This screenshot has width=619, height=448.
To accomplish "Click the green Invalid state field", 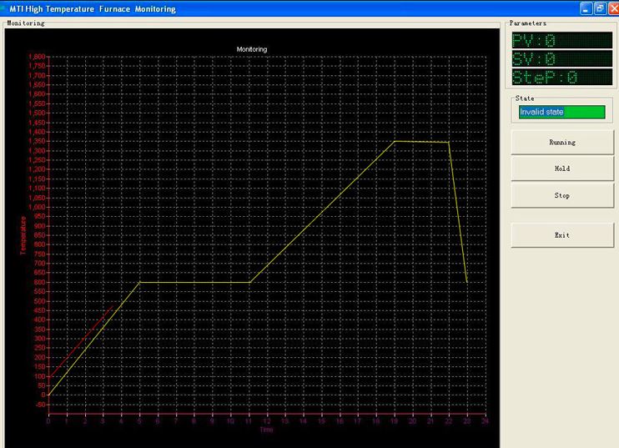I will point(561,112).
